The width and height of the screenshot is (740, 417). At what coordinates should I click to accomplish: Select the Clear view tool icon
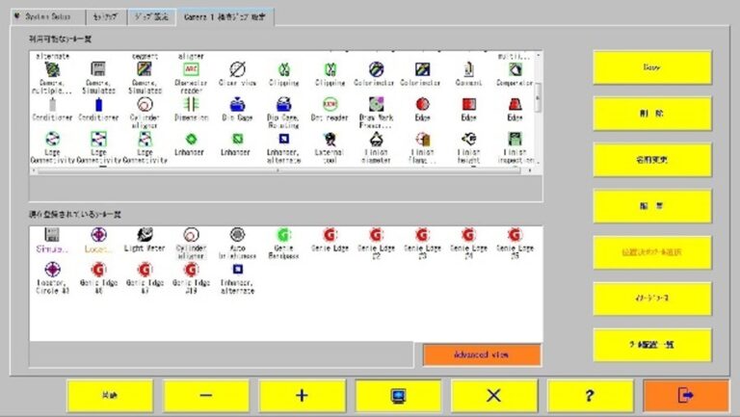tap(237, 69)
